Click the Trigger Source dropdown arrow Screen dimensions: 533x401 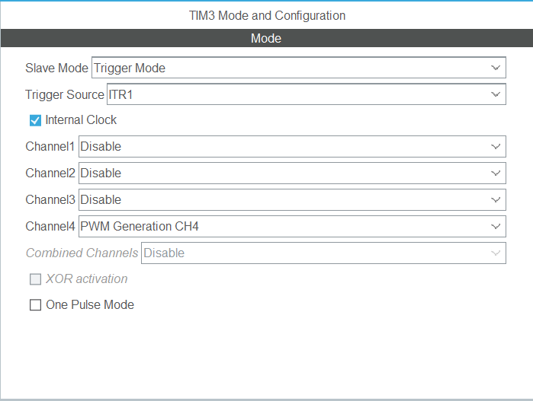496,94
